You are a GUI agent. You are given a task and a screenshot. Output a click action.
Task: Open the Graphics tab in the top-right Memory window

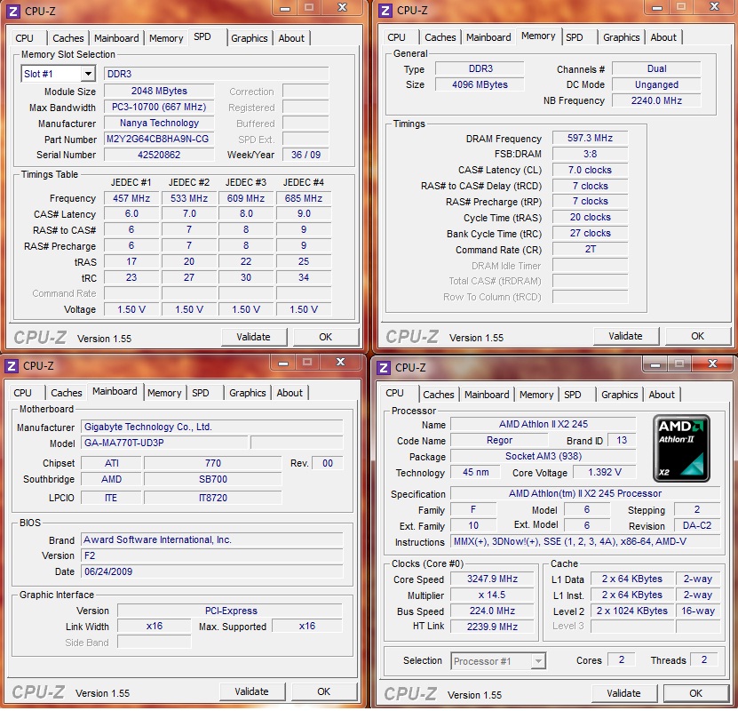622,37
